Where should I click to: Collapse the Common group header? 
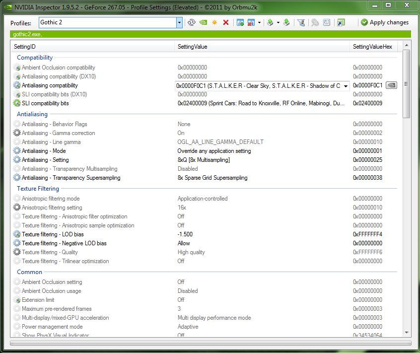pos(29,272)
